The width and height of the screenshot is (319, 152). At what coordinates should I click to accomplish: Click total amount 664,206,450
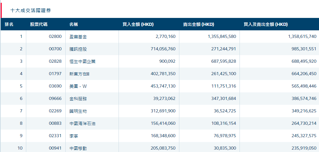click(304, 74)
